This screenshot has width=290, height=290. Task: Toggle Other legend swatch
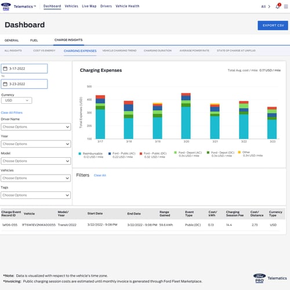point(240,153)
